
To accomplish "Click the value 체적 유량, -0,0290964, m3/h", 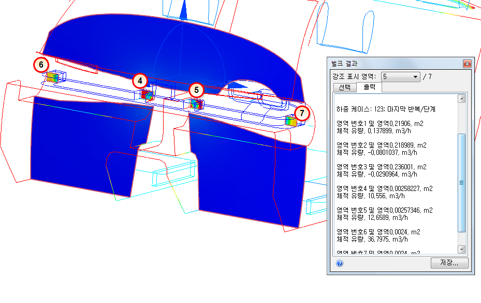I will 377,174.
